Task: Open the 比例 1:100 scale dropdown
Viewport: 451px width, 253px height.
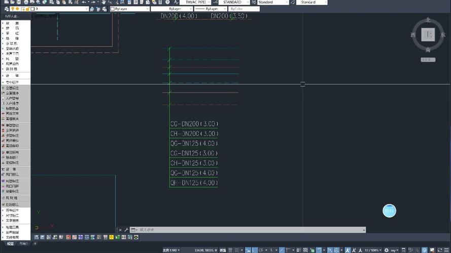Action: click(170, 250)
